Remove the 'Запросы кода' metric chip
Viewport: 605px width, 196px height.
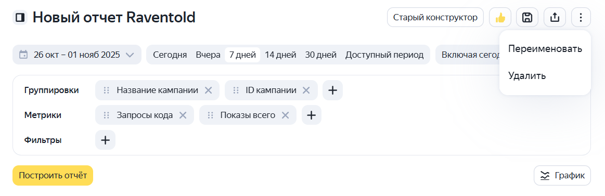[x=183, y=115]
